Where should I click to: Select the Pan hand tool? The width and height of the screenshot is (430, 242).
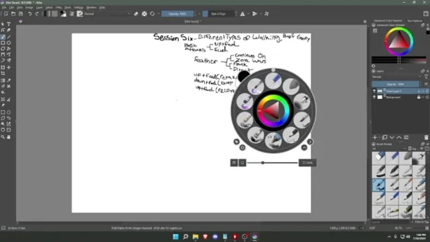pyautogui.click(x=9, y=137)
